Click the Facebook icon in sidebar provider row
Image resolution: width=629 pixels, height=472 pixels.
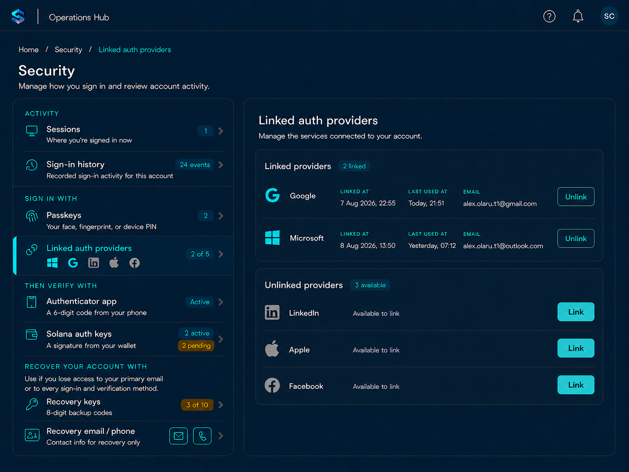[x=135, y=263]
